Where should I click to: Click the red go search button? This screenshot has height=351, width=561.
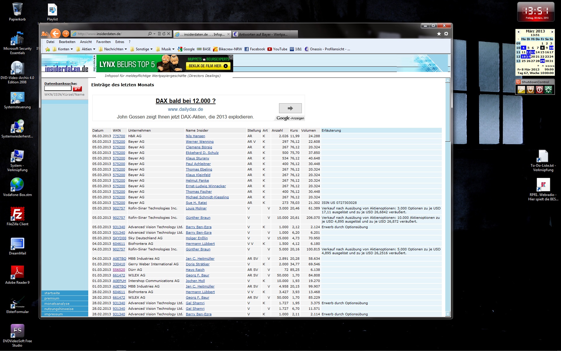[77, 88]
